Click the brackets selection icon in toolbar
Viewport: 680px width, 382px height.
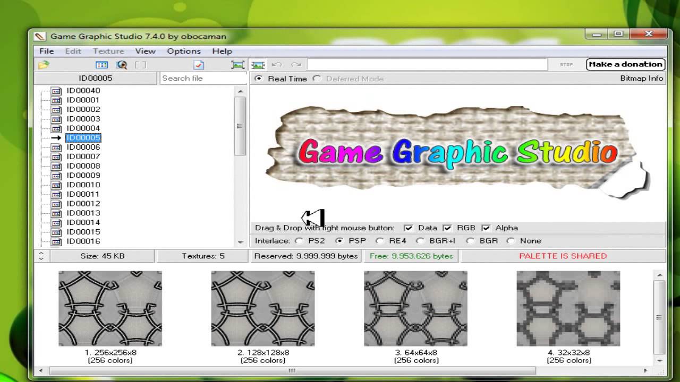click(140, 65)
